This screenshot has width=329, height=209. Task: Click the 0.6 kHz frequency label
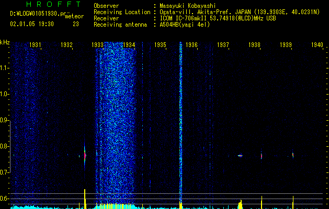(x=4, y=199)
